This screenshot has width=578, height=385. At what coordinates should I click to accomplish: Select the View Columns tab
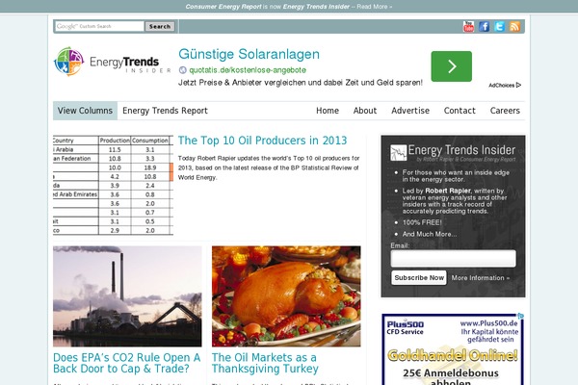pyautogui.click(x=85, y=111)
